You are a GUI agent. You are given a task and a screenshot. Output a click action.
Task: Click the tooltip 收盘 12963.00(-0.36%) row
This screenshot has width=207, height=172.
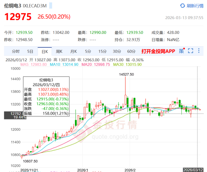click(x=46, y=104)
